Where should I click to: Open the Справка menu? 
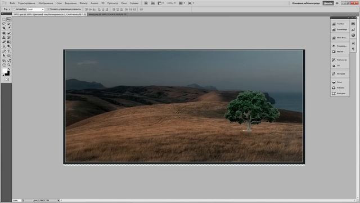(x=134, y=3)
